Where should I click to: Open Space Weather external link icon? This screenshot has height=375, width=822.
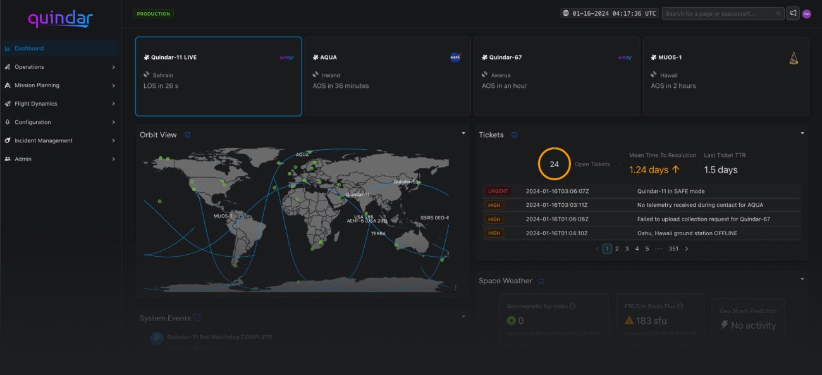[x=541, y=281]
